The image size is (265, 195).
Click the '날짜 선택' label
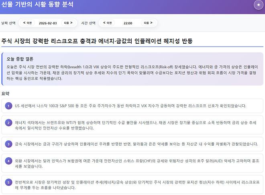[x=8, y=23]
